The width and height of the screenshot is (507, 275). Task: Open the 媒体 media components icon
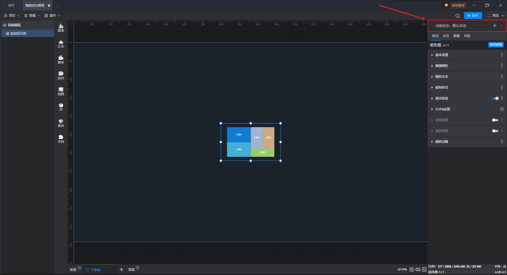(61, 59)
